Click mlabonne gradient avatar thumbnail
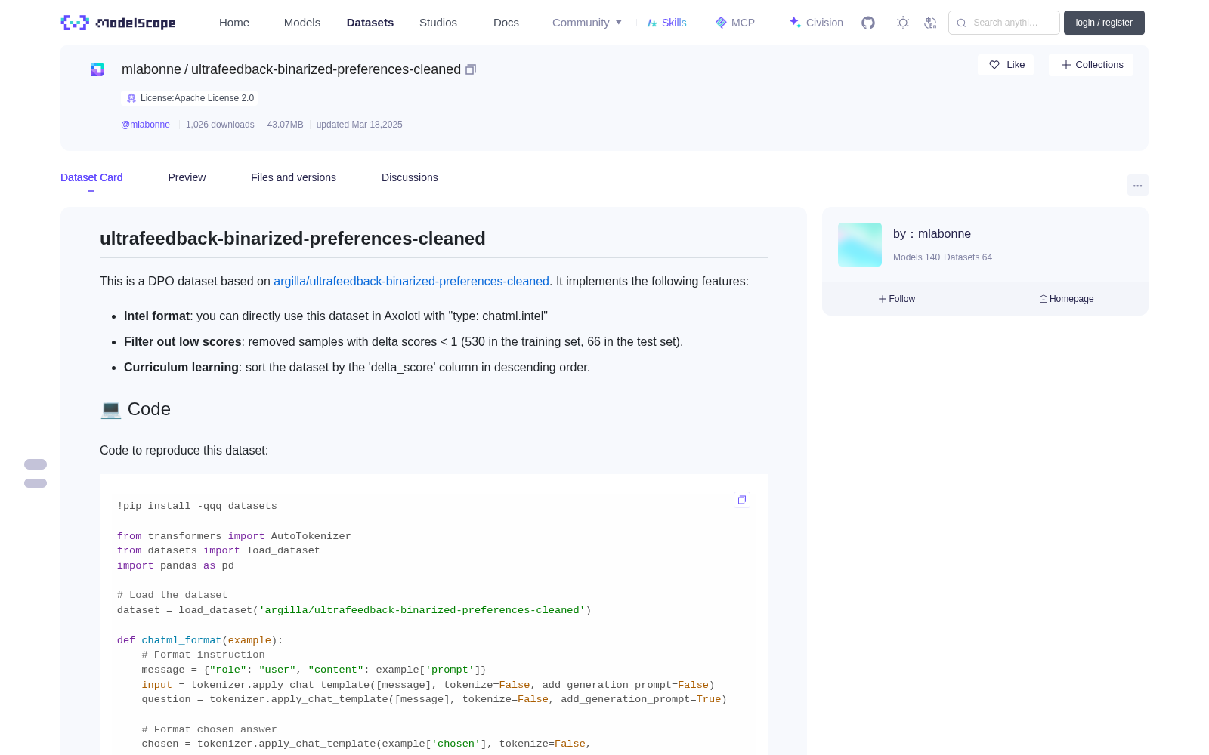Screen dimensions: 1209x755 point(860,245)
